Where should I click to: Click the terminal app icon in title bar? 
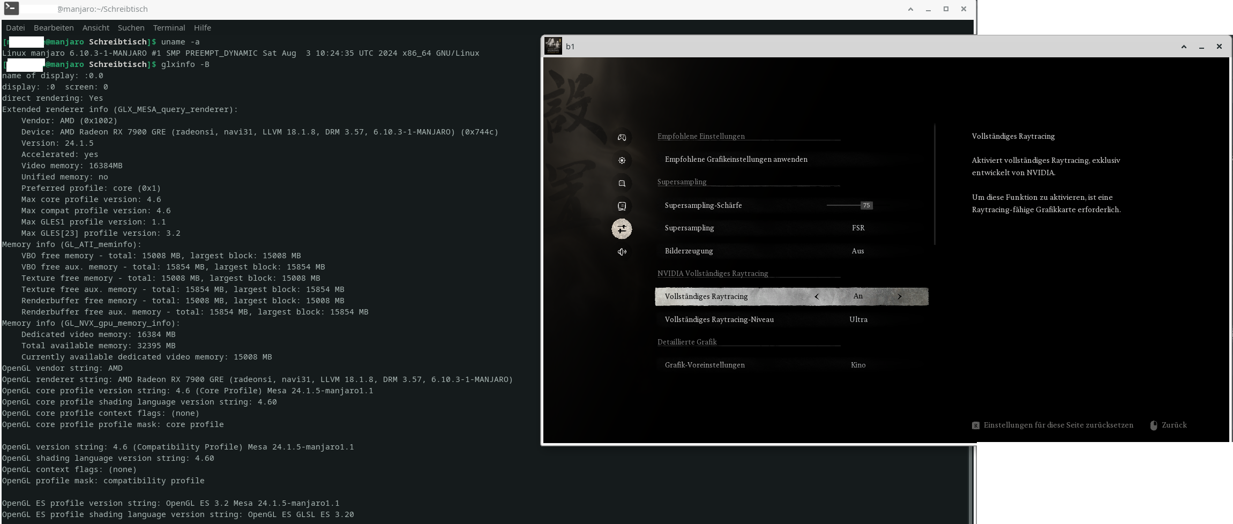11,9
